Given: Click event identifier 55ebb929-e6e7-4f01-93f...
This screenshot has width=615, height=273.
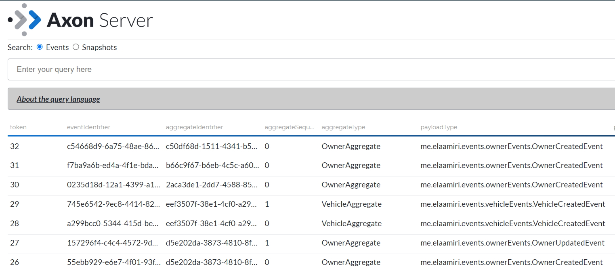Looking at the screenshot, I should click(x=113, y=262).
